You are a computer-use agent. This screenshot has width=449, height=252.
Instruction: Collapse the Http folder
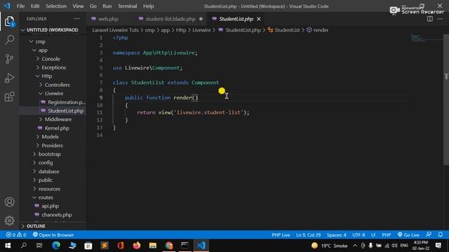coord(47,76)
